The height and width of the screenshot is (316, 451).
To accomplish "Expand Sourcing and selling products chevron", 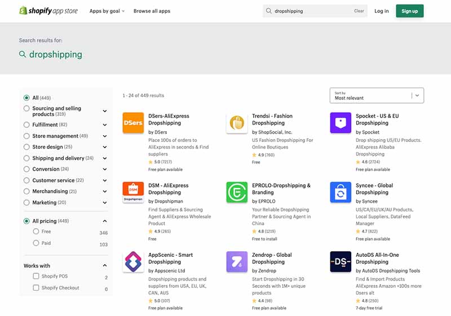I will coord(105,111).
